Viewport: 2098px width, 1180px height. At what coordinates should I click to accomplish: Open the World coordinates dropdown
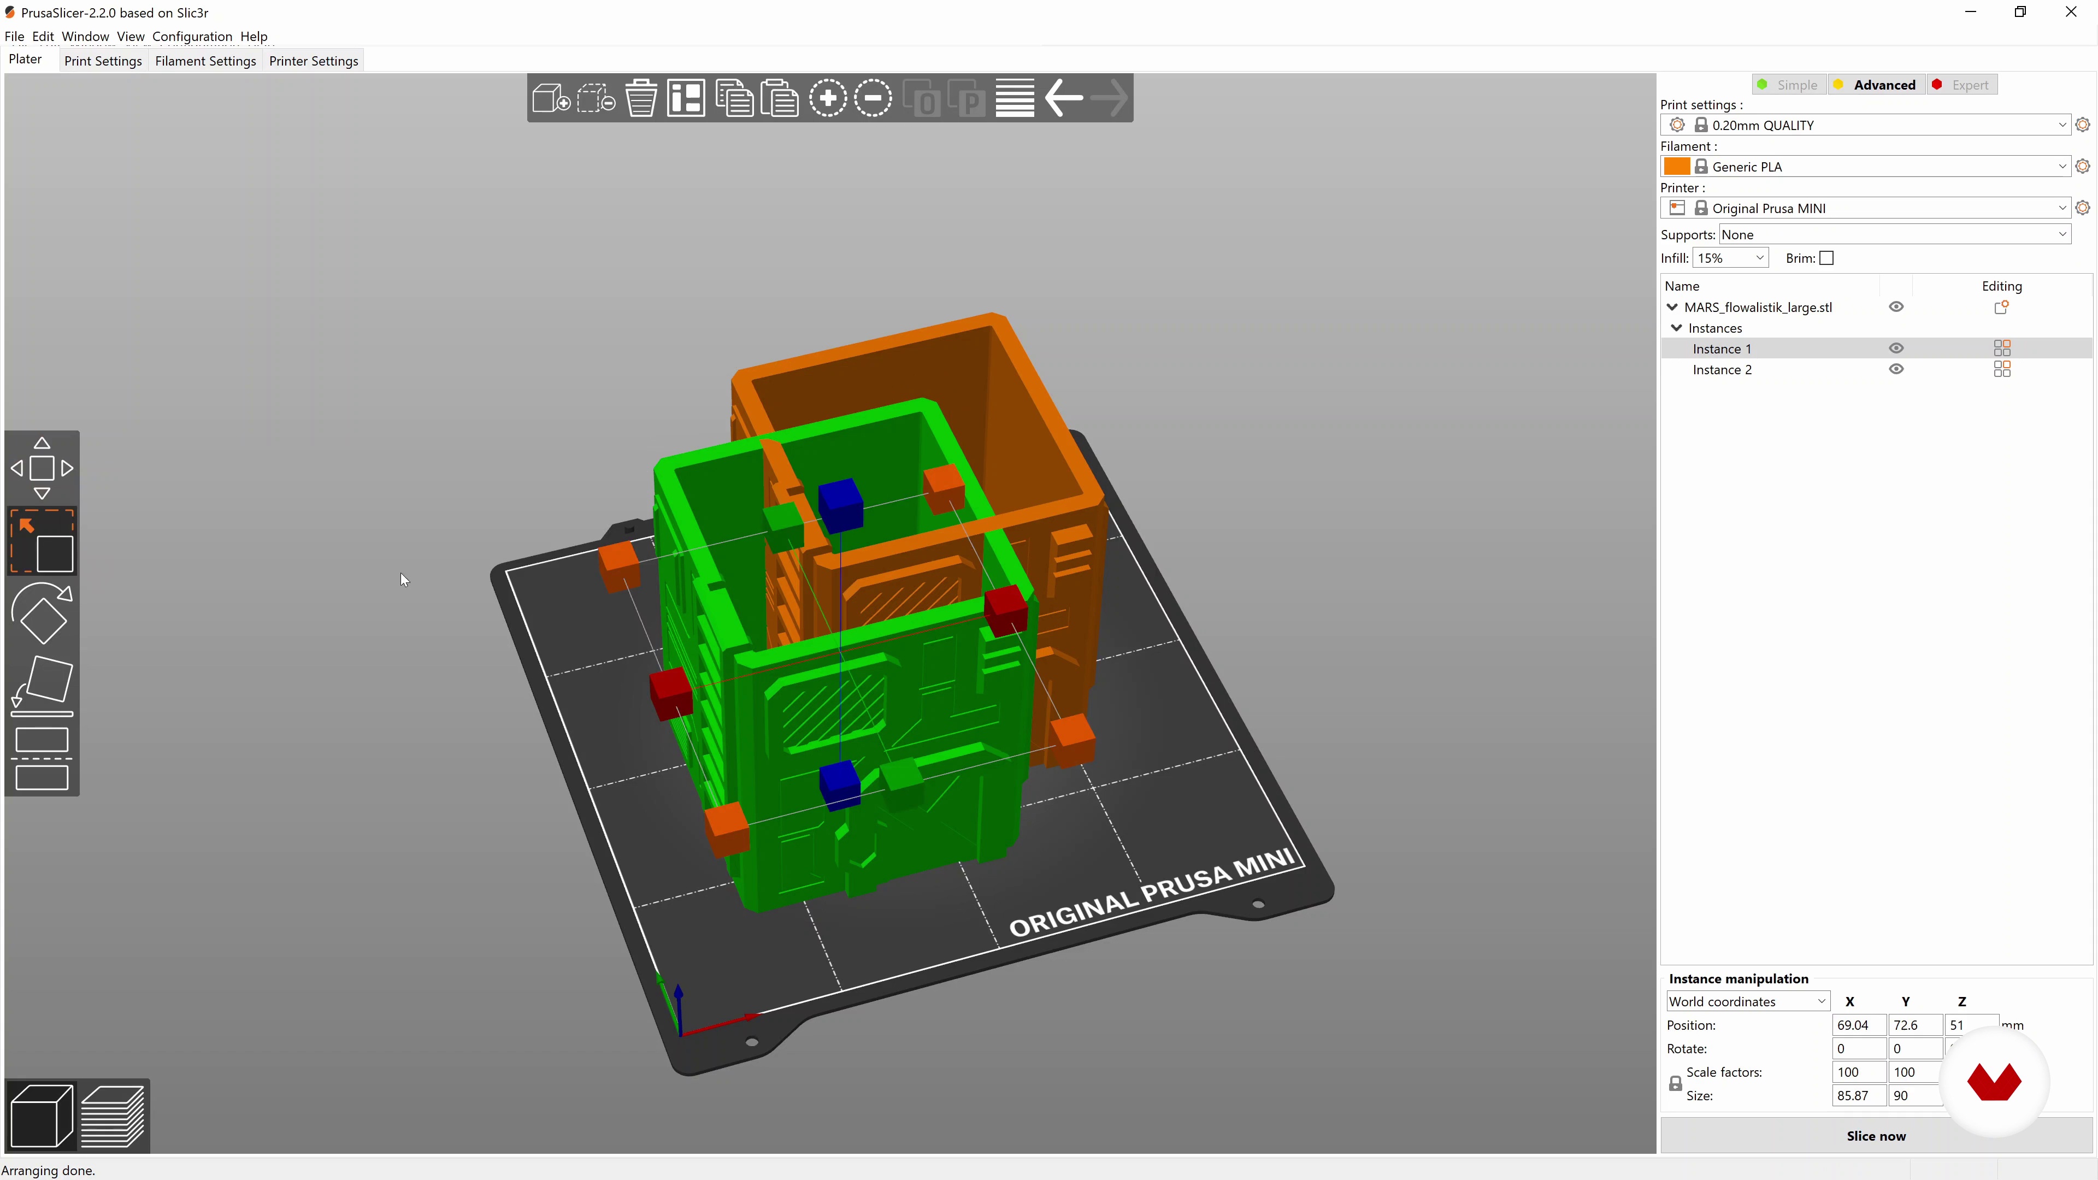coord(1747,1002)
